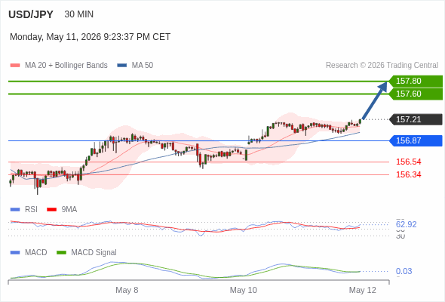Viewport: 445px width, 302px height.
Task: Click the May 12 date axis label
Action: click(363, 290)
